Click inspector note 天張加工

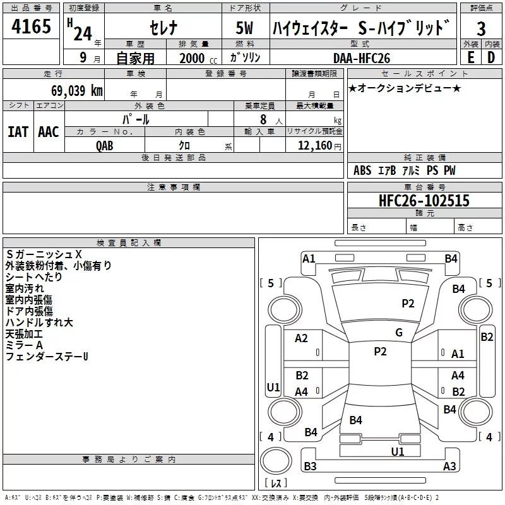tap(24, 334)
